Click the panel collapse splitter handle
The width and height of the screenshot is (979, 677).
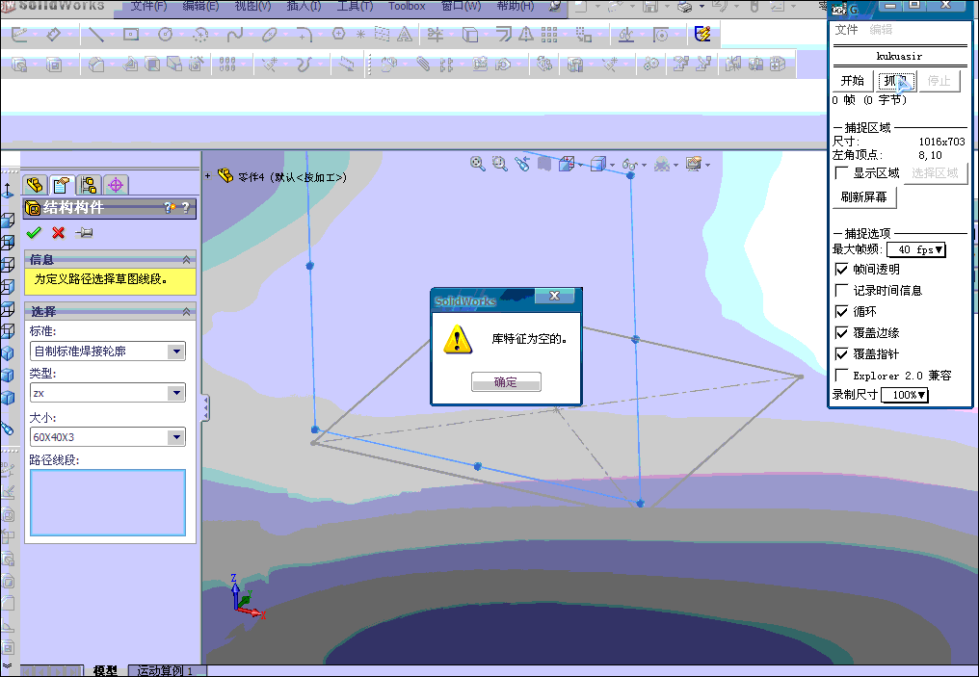(x=205, y=408)
